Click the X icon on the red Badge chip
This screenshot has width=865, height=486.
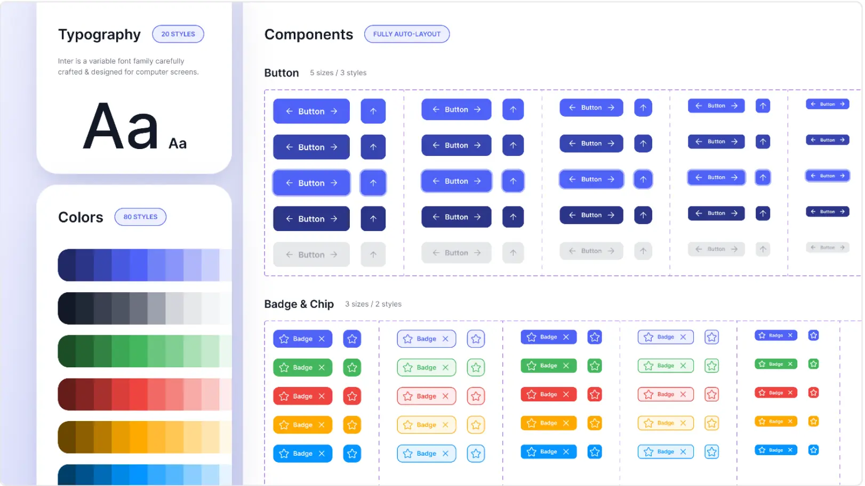pyautogui.click(x=322, y=396)
